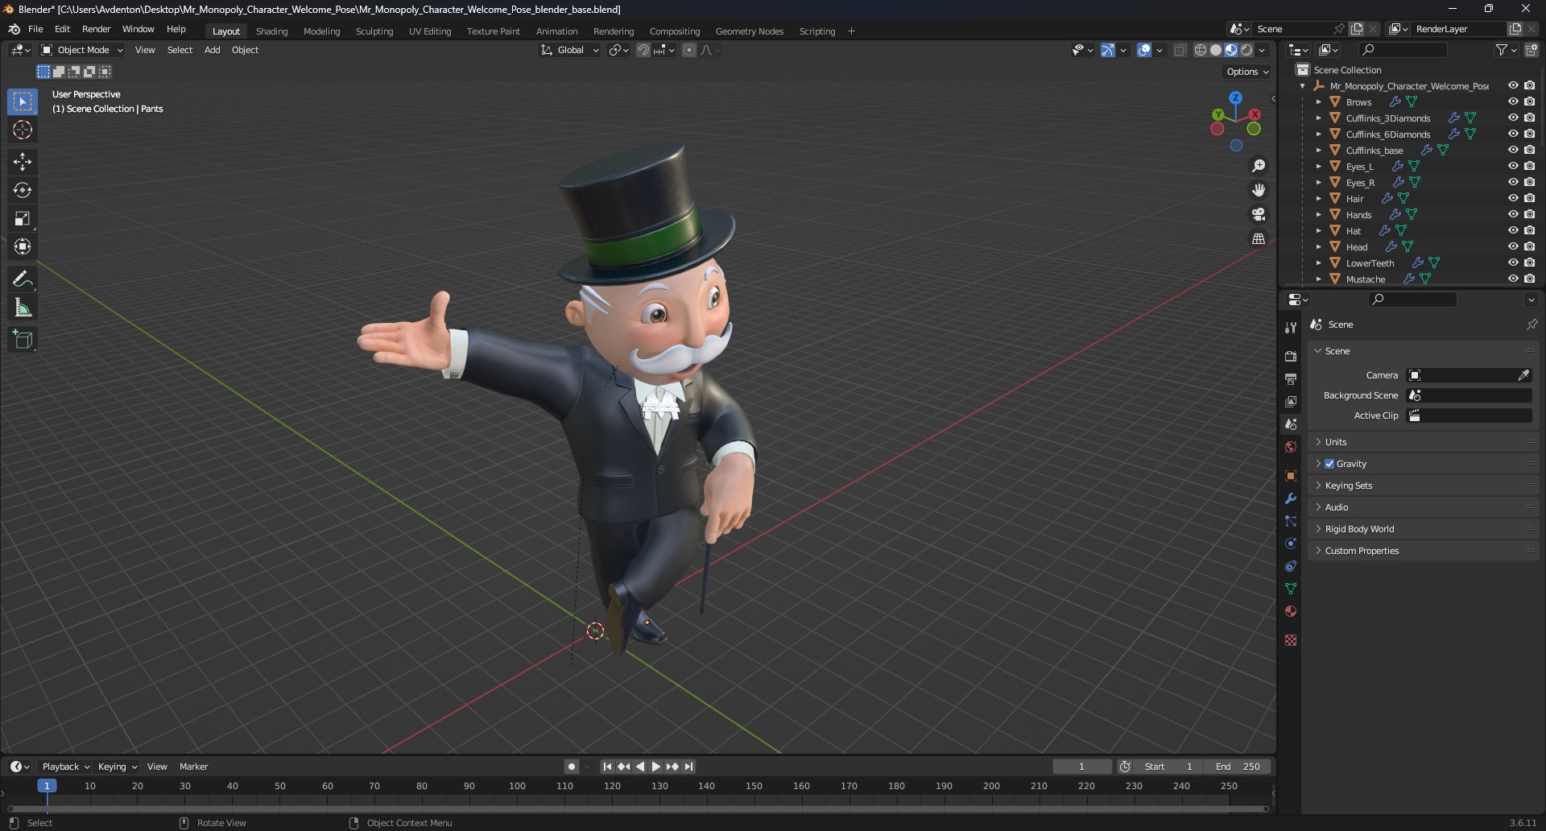Select the Measure tool
The width and height of the screenshot is (1546, 831).
(x=23, y=308)
